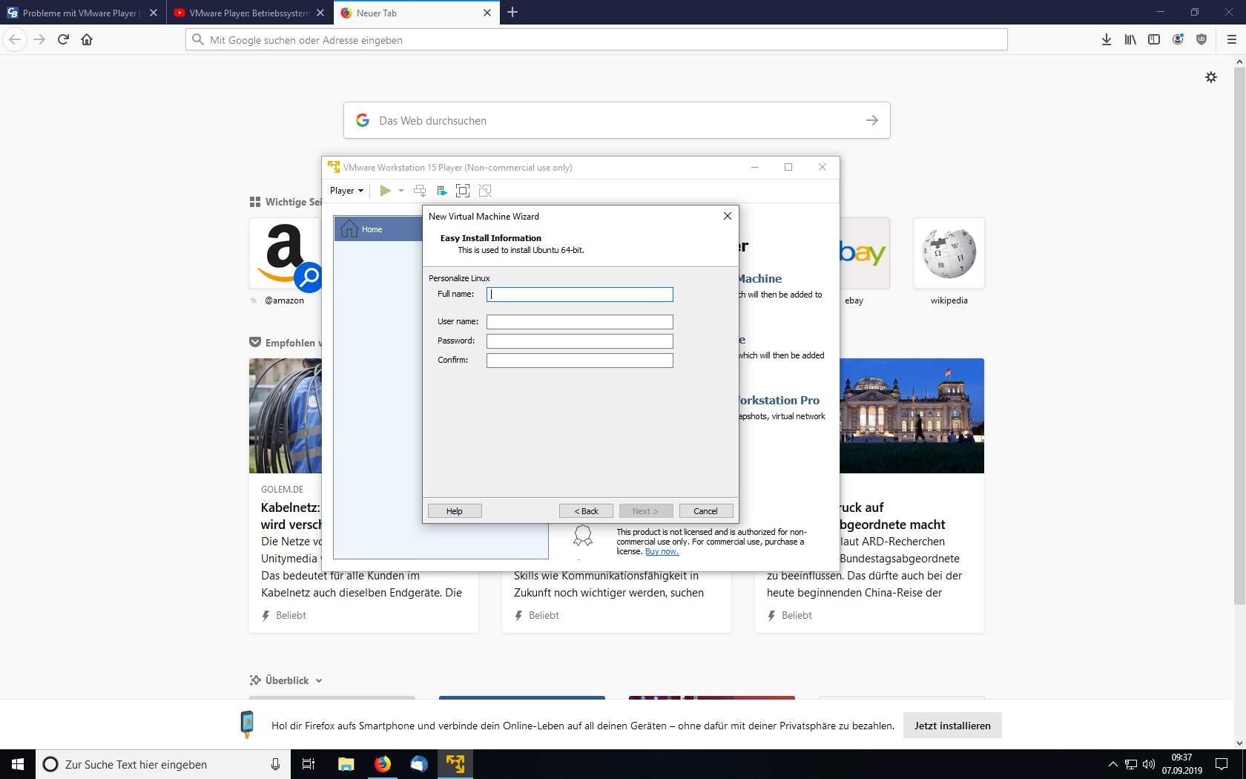Submit search with the arrow icon
The image size is (1246, 779).
click(872, 120)
